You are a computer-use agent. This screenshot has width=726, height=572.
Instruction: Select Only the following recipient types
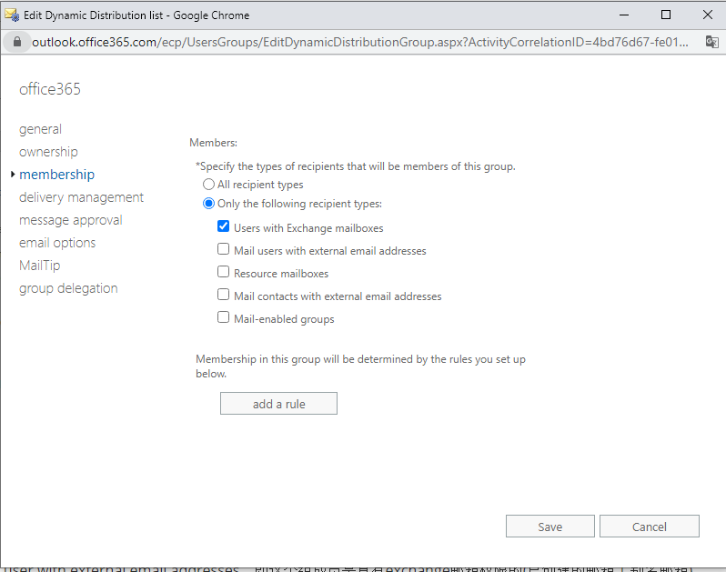pyautogui.click(x=209, y=204)
